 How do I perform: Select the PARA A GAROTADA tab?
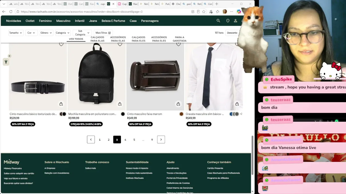[179, 39]
